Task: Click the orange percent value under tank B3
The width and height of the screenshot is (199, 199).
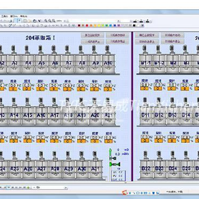Action: 185,88
